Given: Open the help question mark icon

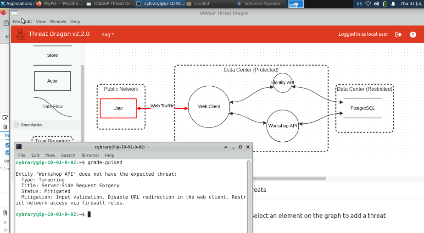Looking at the screenshot, I should coord(413,34).
